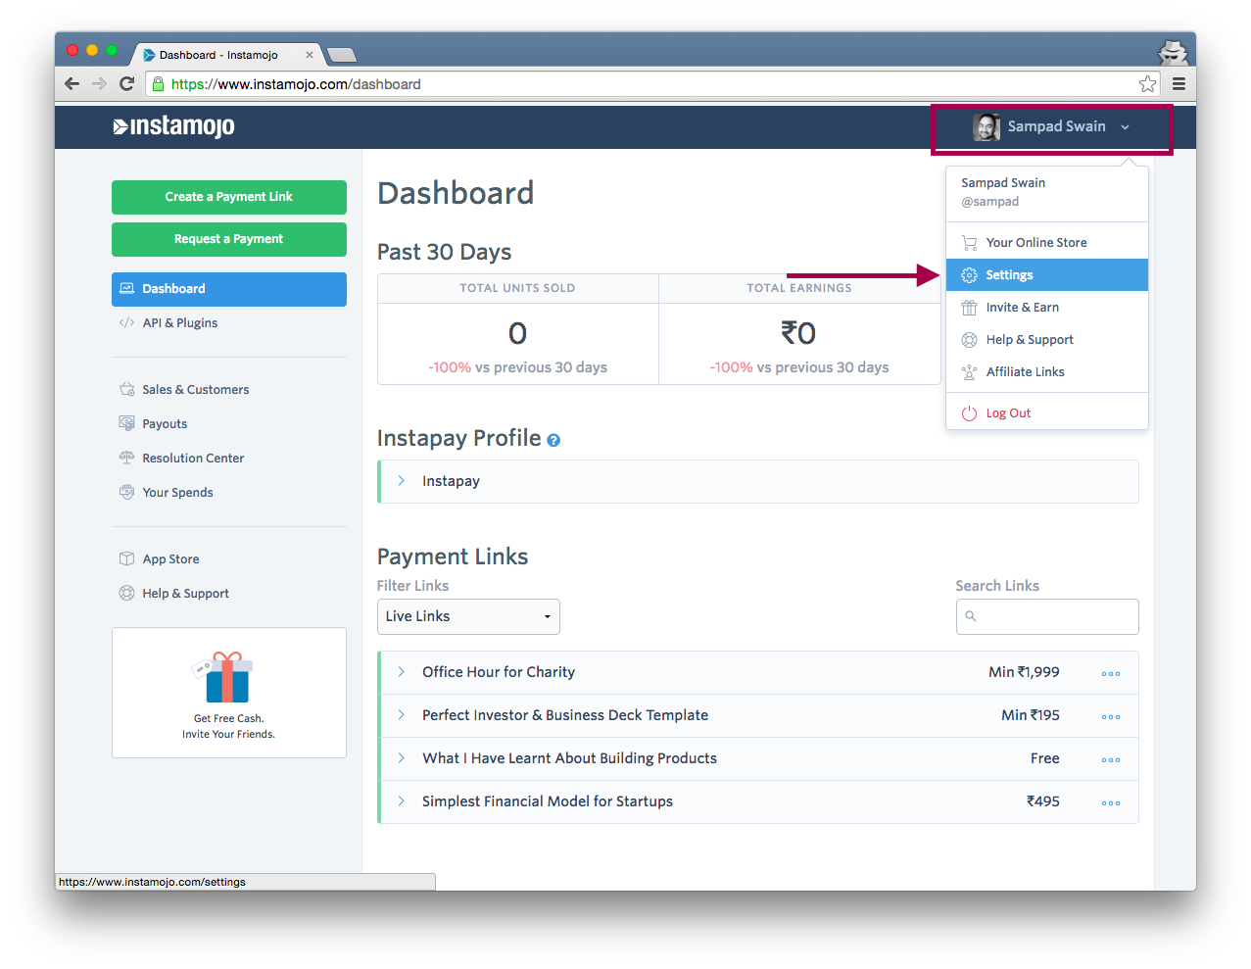This screenshot has height=969, width=1251.
Task: Open Resolution Center in the sidebar
Action: pos(193,459)
